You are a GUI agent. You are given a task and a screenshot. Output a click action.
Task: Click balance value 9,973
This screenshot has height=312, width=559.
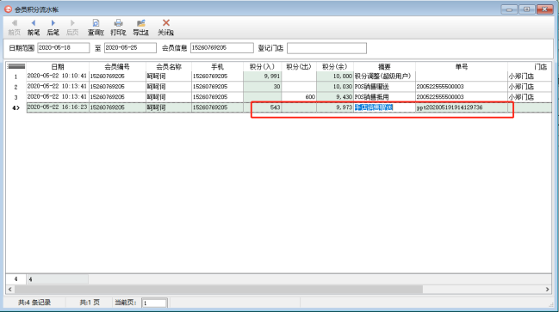click(x=344, y=107)
